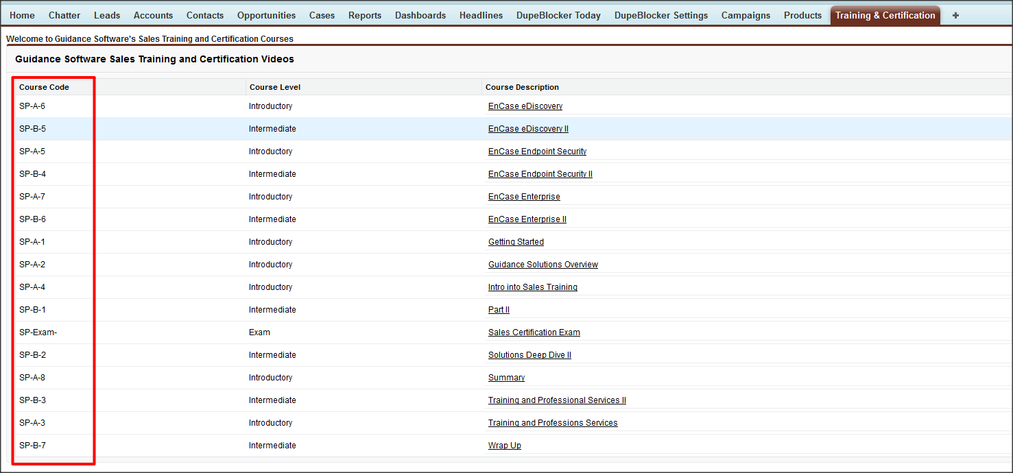The image size is (1013, 473).
Task: Open the Home tab
Action: pos(22,15)
